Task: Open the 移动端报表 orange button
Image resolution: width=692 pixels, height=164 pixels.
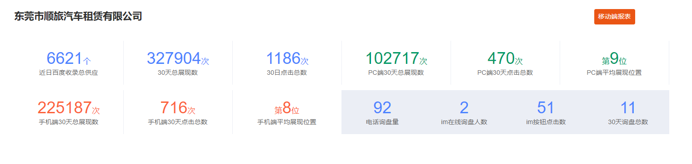Action: click(x=614, y=17)
